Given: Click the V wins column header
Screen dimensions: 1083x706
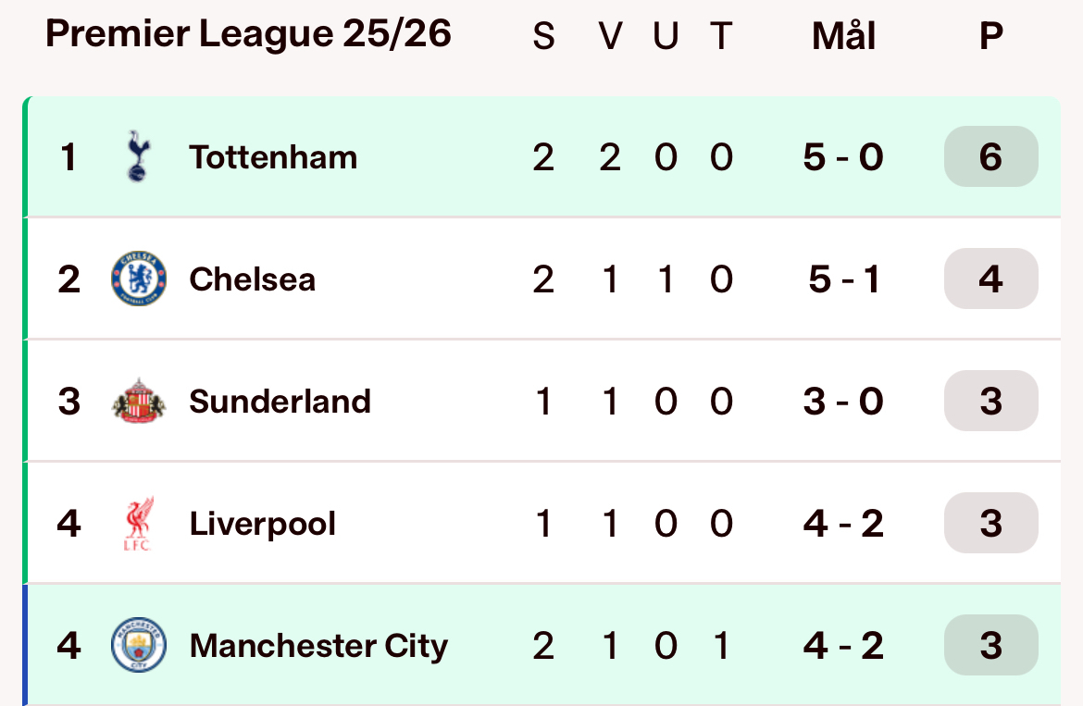Looking at the screenshot, I should coord(609,37).
